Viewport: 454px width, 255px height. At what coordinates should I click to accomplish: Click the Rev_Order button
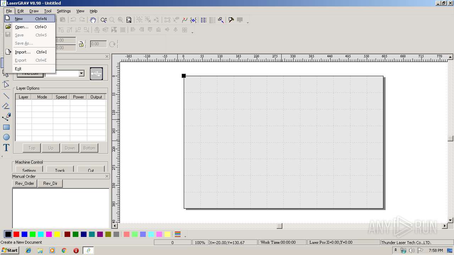click(x=25, y=183)
